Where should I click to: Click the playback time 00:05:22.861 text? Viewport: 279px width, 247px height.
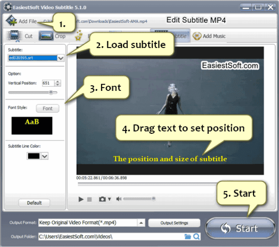click(x=88, y=178)
